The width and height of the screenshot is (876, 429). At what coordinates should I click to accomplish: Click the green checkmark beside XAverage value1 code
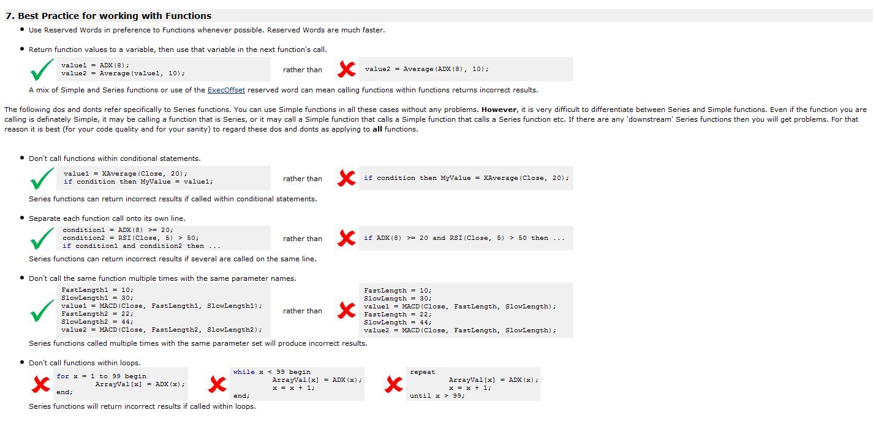tap(42, 179)
